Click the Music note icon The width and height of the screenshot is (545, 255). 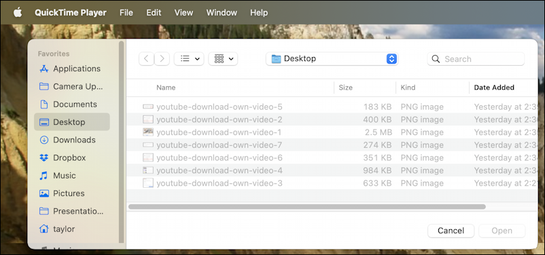pos(43,176)
